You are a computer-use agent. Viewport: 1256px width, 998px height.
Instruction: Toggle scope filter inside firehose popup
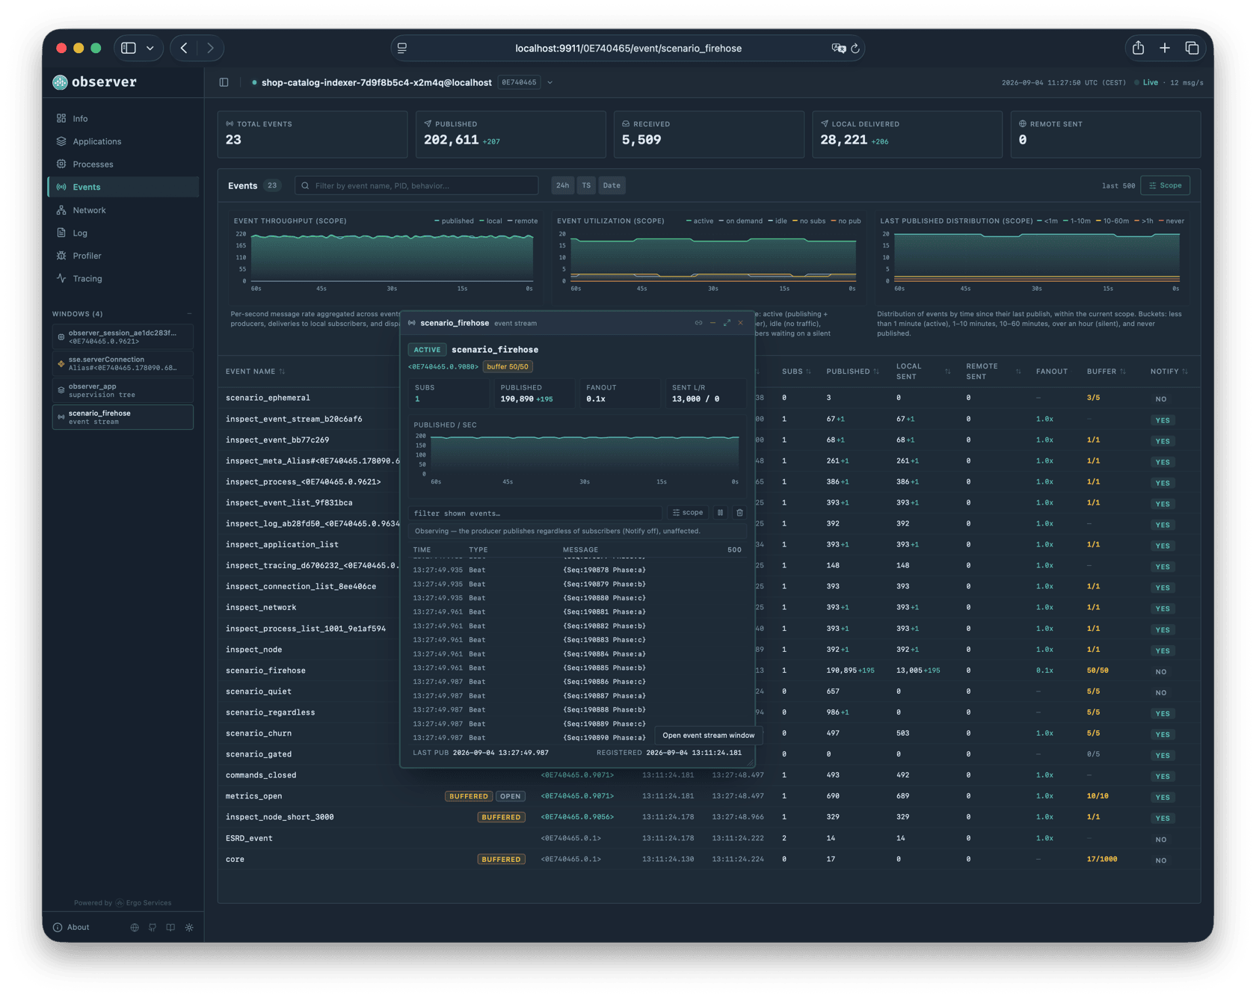click(688, 513)
